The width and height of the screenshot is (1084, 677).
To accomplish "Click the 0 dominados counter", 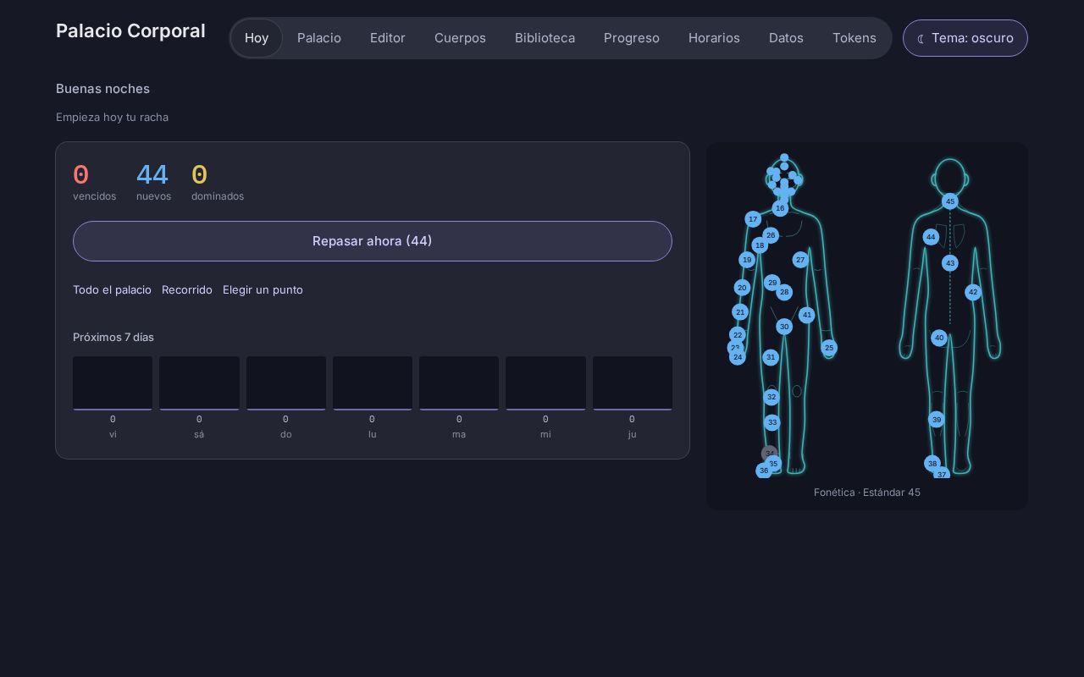I will coord(218,182).
